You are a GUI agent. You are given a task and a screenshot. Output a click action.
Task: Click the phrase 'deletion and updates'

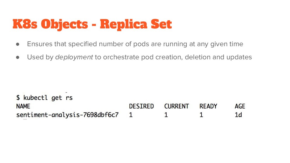218,57
